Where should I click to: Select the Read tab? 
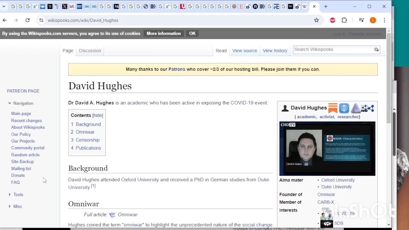click(x=221, y=50)
